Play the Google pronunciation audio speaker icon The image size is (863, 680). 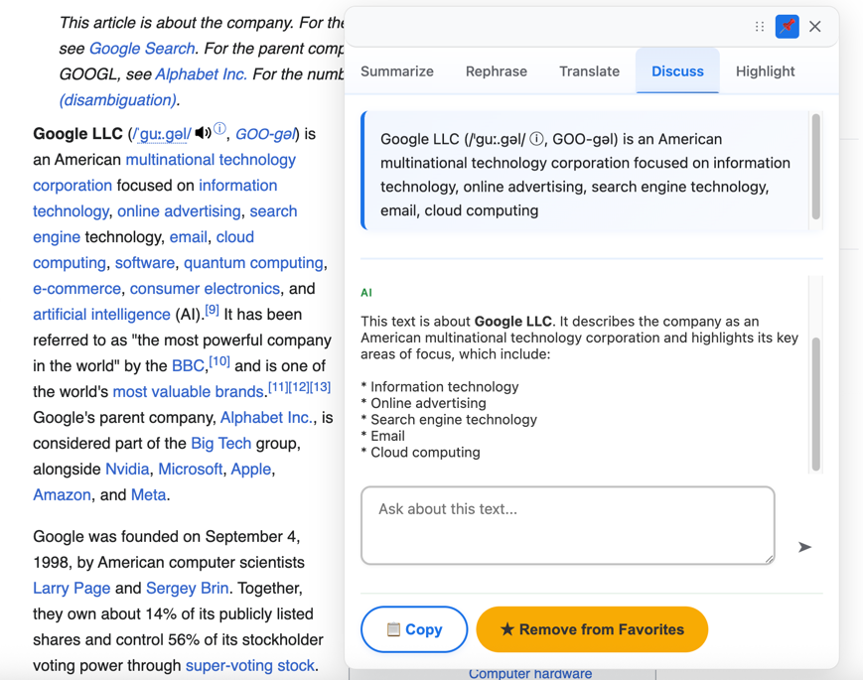coord(203,133)
